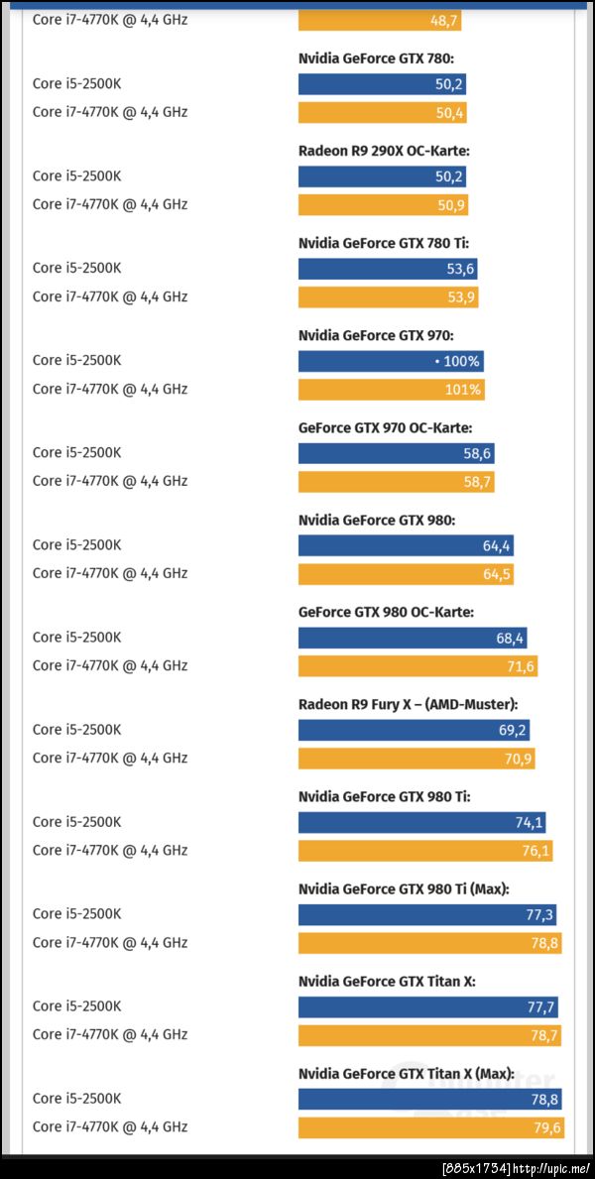The height and width of the screenshot is (1179, 595).
Task: Click the Radeon R9 Fury X (AMD-Muster) heading
Action: (x=409, y=704)
